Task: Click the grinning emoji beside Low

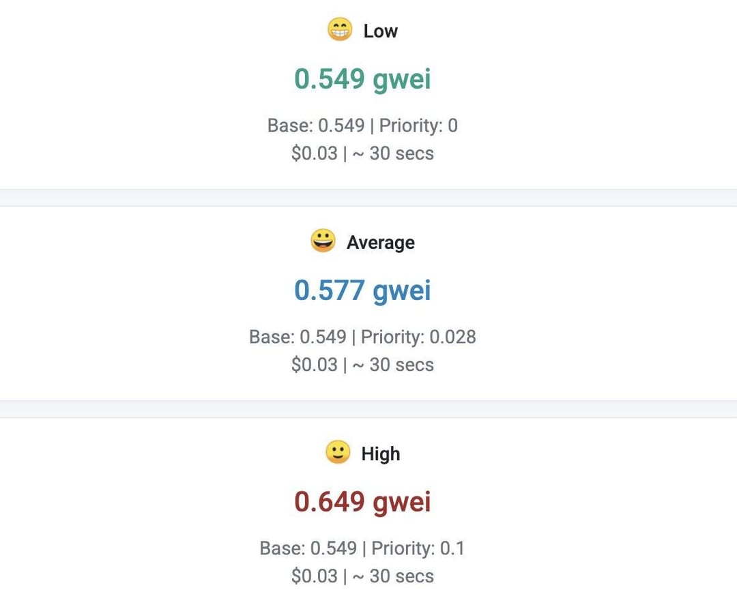Action: 339,29
